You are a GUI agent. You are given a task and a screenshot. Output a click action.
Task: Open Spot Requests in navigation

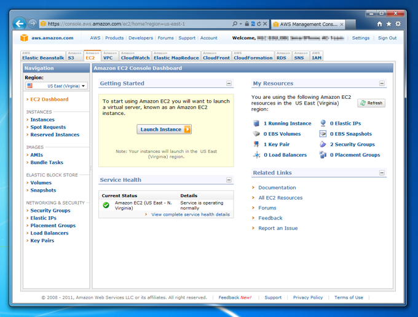pyautogui.click(x=48, y=127)
